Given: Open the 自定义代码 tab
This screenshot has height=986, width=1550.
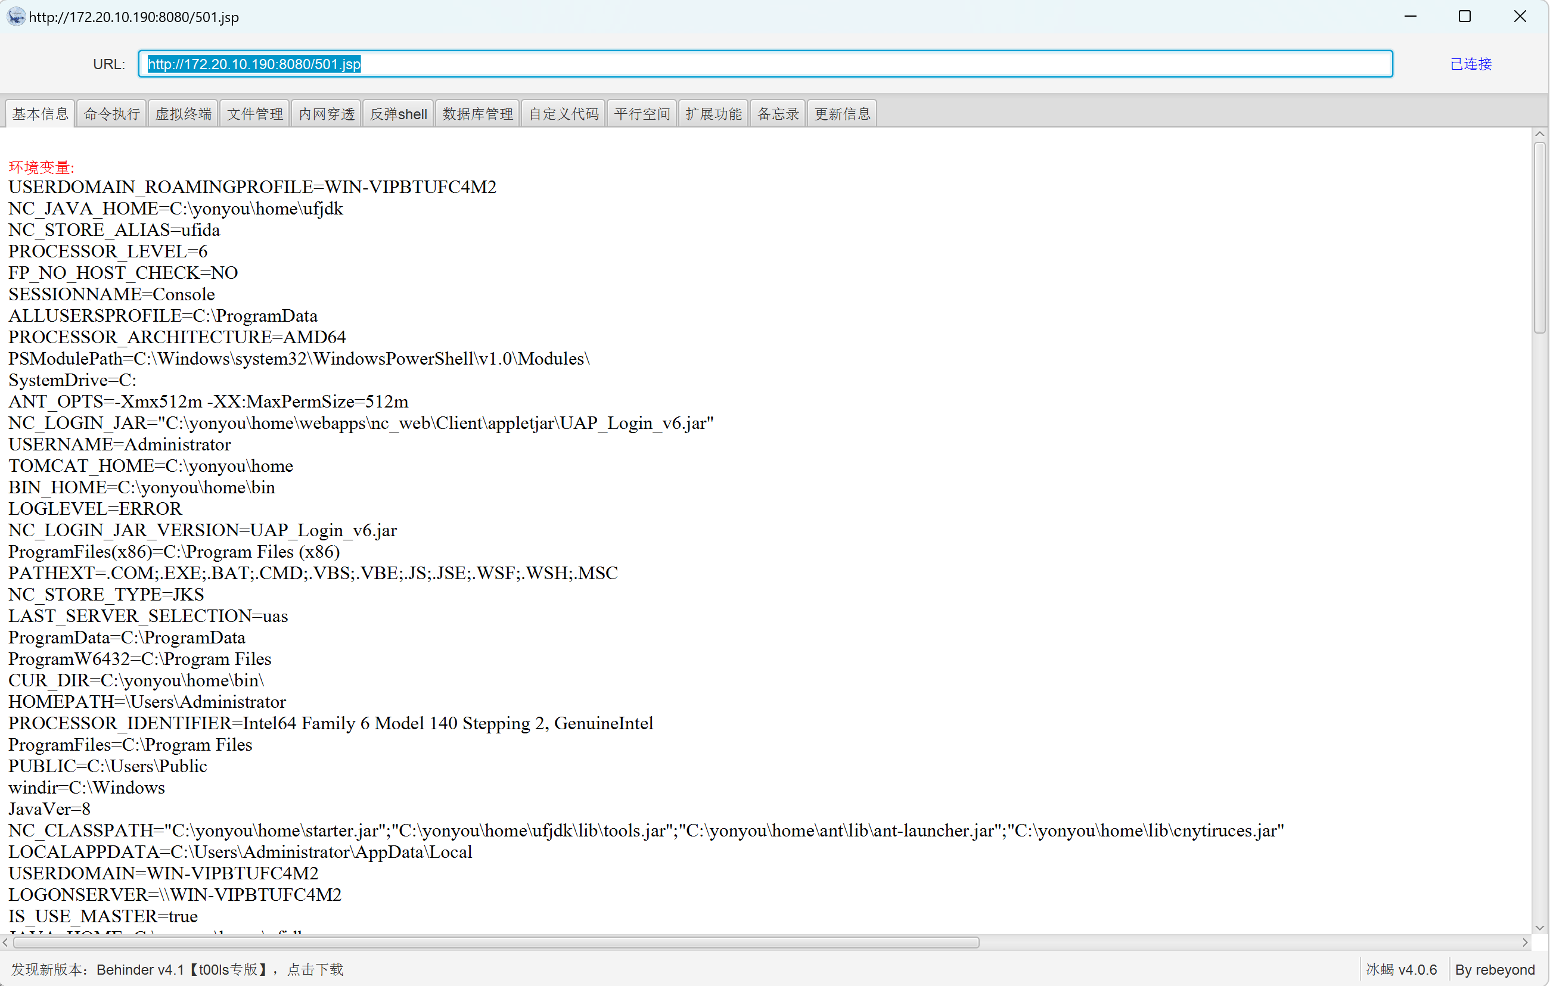Looking at the screenshot, I should pos(564,114).
